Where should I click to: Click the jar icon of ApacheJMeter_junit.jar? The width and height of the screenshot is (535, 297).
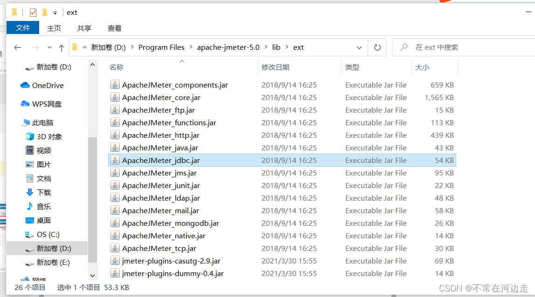click(115, 185)
